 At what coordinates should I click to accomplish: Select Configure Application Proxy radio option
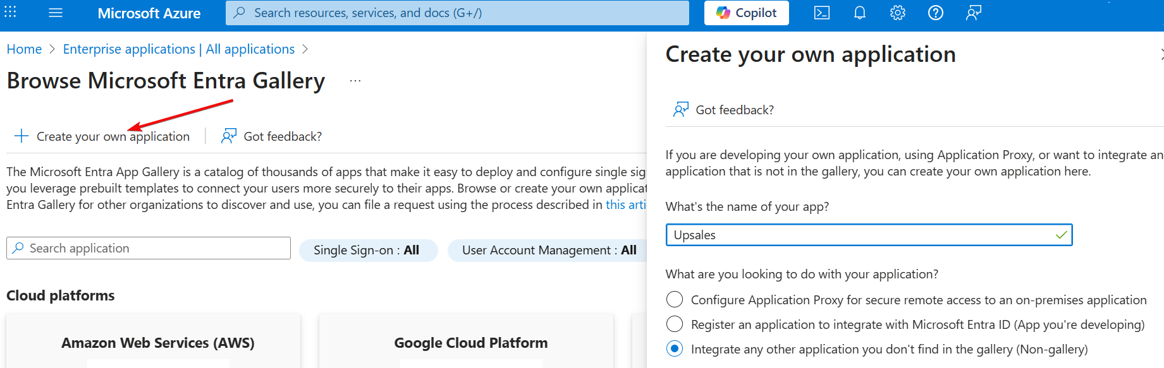coord(675,299)
